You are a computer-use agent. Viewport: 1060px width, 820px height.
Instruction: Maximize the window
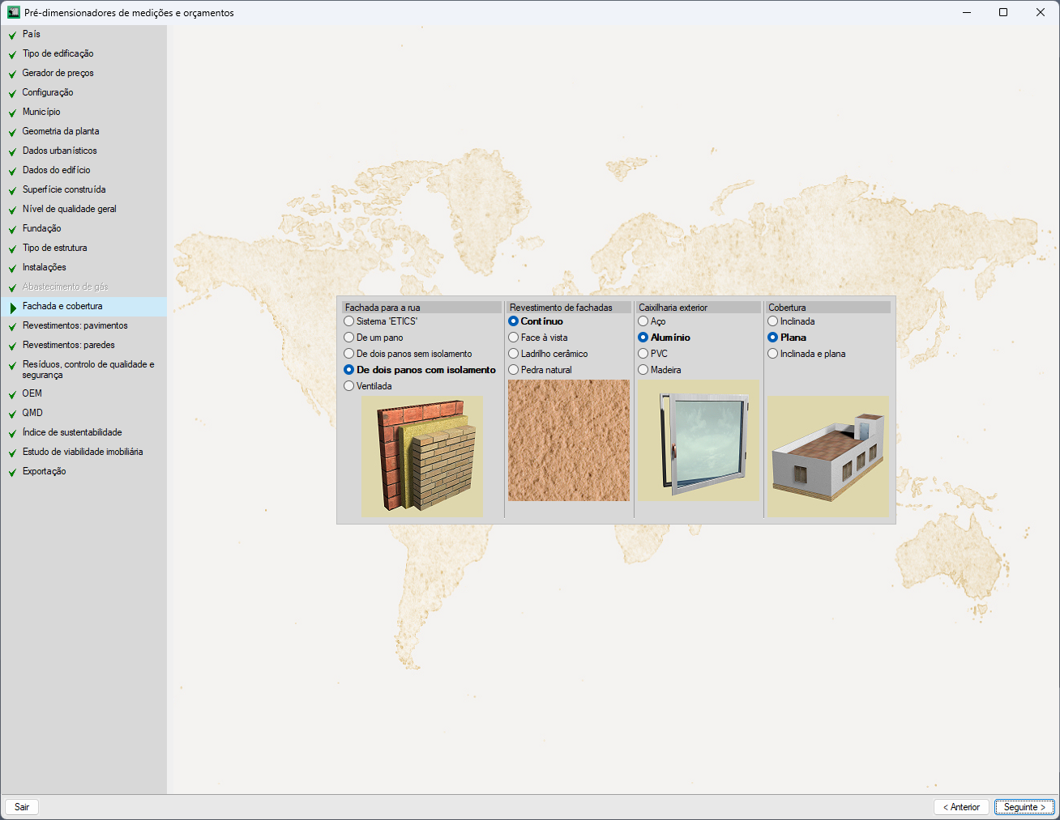click(x=1003, y=12)
